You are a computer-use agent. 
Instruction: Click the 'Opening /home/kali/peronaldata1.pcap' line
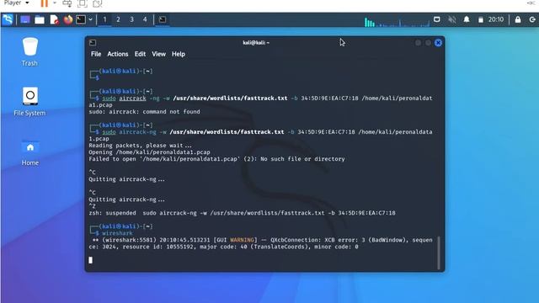tap(149, 152)
